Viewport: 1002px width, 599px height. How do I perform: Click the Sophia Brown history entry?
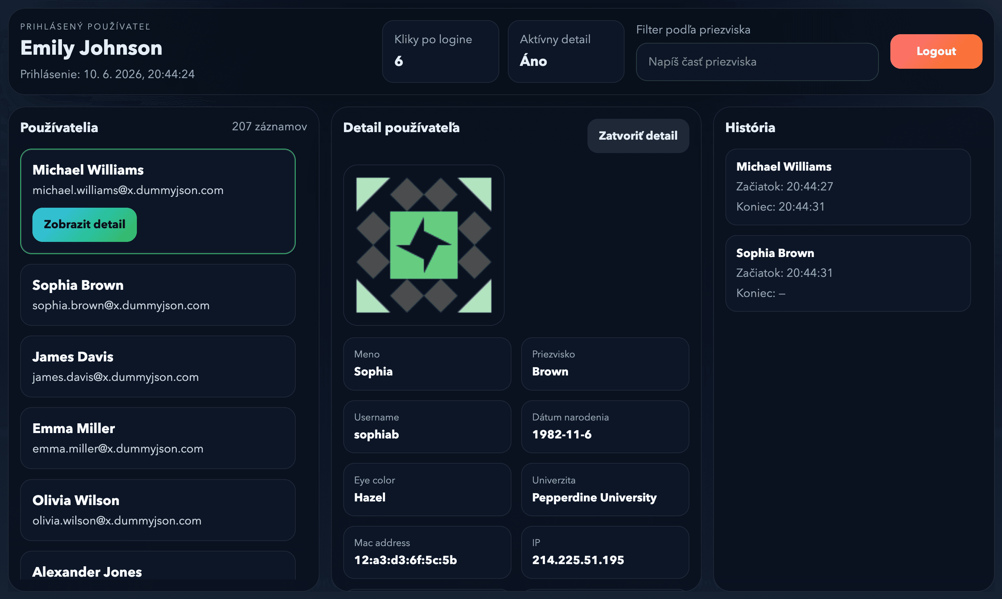pyautogui.click(x=848, y=273)
